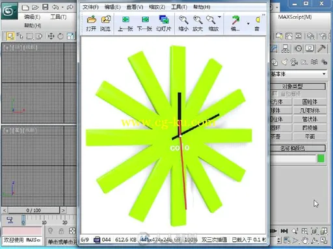Open the Display command panel tab

point(310,49)
